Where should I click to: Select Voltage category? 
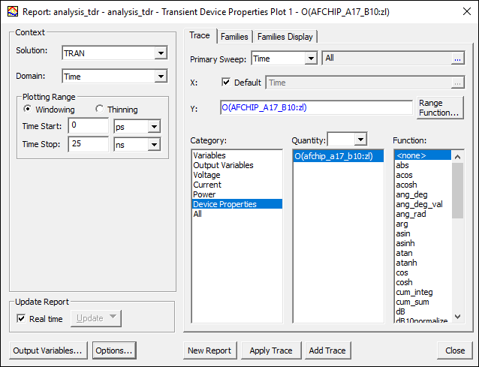pos(237,175)
